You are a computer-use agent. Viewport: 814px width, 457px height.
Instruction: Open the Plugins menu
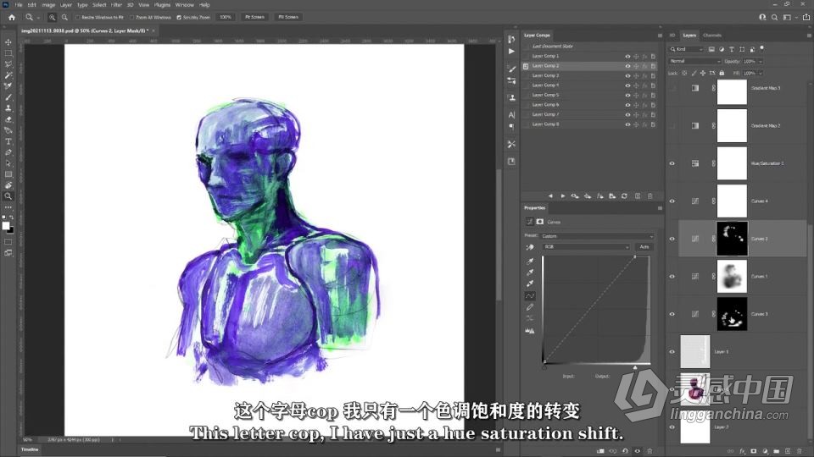tap(162, 5)
